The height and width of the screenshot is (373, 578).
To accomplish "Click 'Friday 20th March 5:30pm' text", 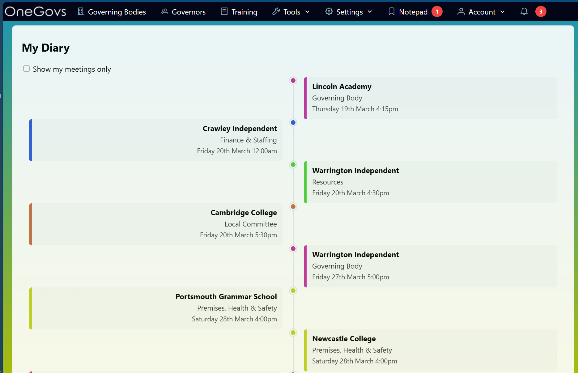I will [239, 235].
